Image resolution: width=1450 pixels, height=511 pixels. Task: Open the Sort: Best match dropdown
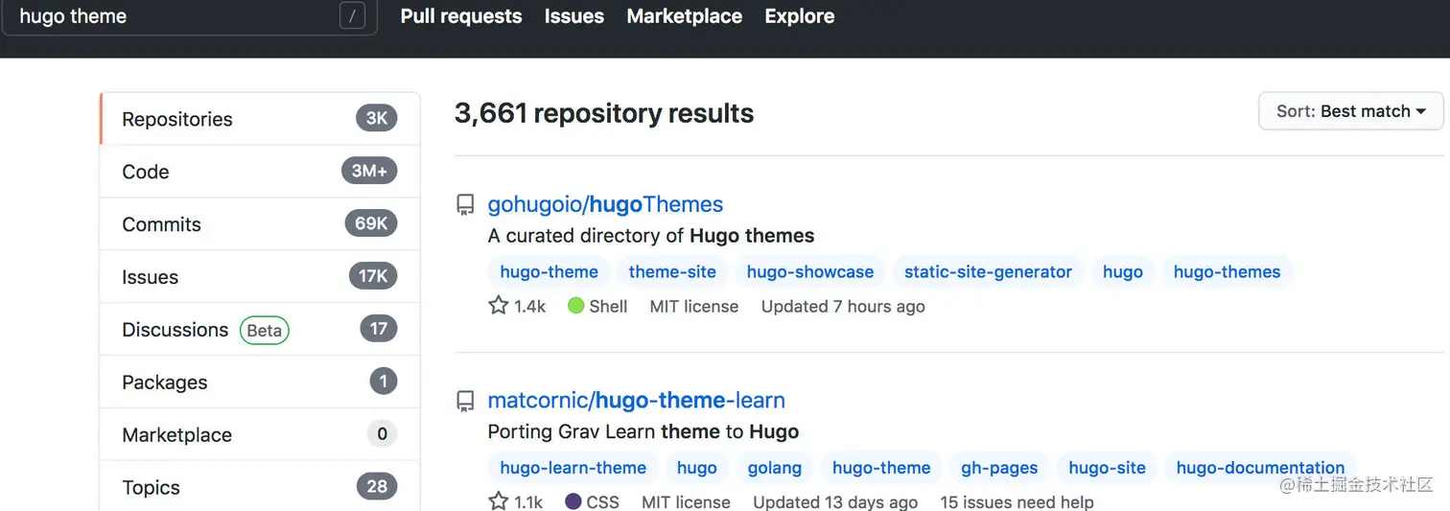(1350, 111)
